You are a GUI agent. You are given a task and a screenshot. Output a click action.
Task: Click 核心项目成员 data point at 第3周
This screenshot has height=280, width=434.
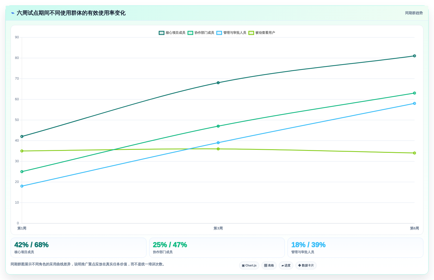tap(218, 83)
